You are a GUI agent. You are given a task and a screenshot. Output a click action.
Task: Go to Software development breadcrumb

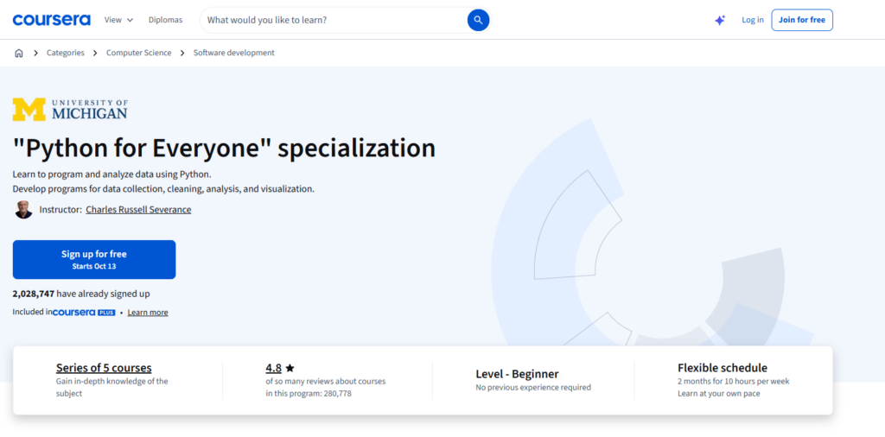233,53
